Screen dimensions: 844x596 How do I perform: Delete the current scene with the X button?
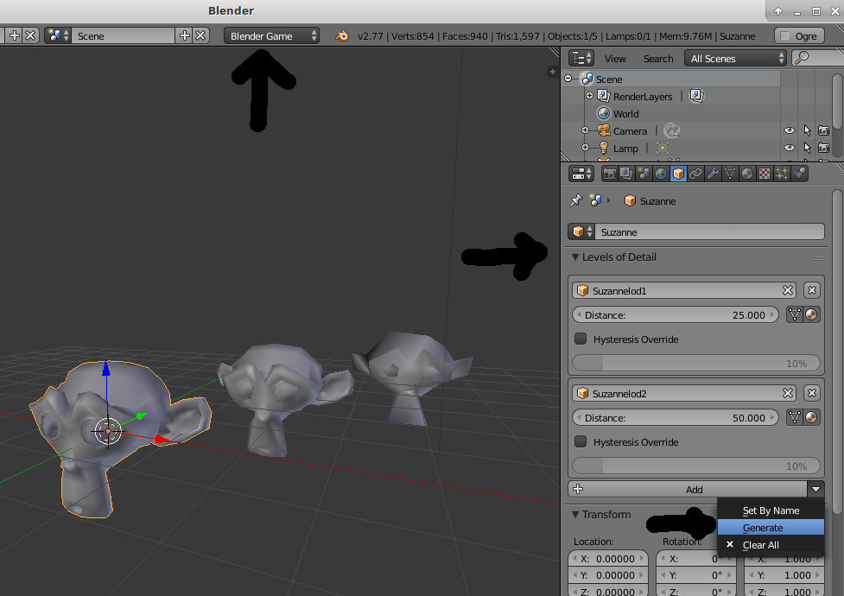[x=200, y=35]
